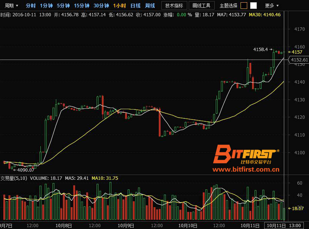The image size is (309, 229).
Task: Click the 4100 price axis label
Action: point(299,152)
